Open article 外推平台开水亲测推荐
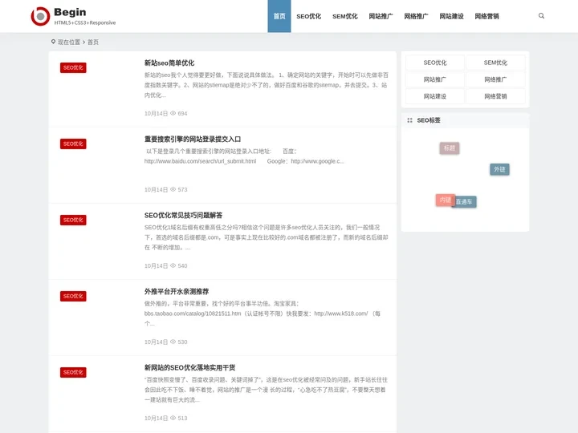578x433 pixels. tap(177, 292)
